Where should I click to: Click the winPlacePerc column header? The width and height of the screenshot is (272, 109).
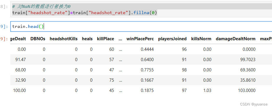click(x=140, y=39)
